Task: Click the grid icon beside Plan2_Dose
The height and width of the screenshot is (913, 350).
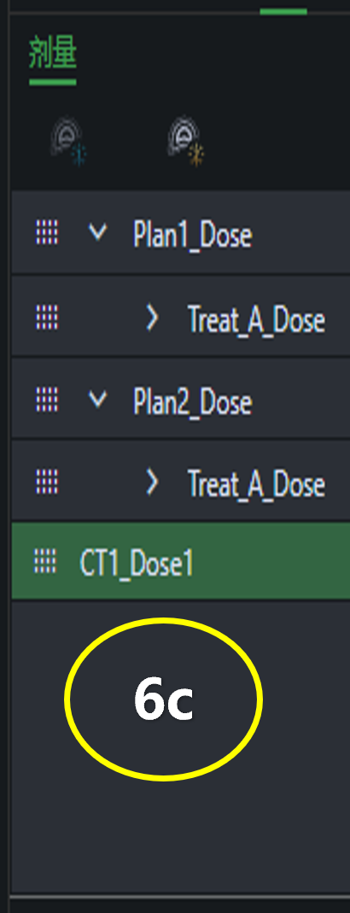Action: click(x=47, y=400)
